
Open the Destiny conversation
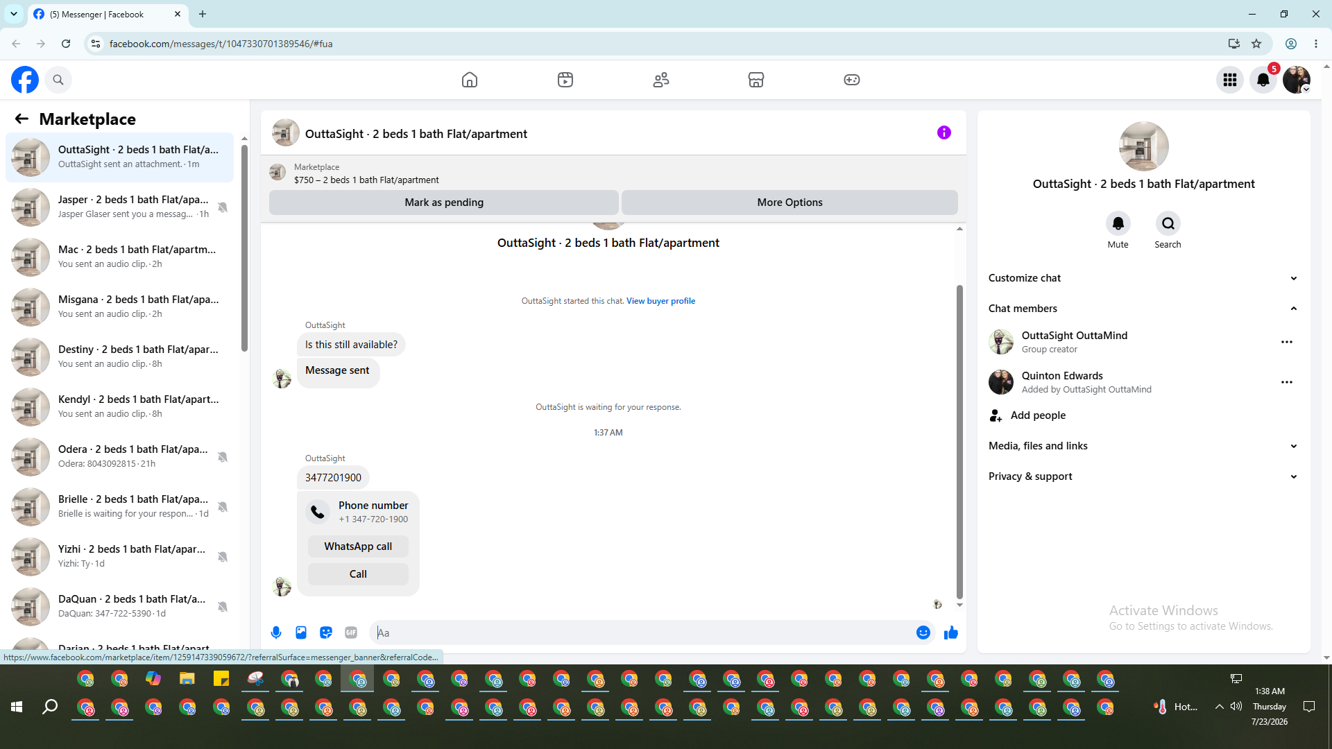tap(119, 357)
